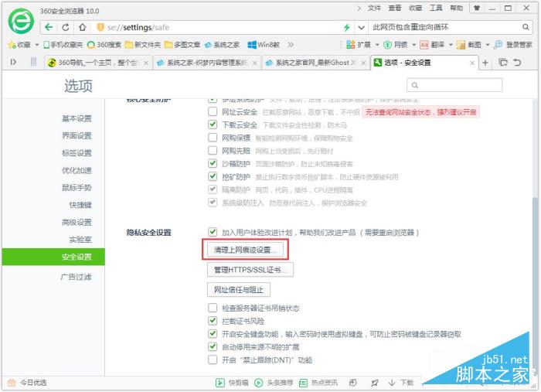The width and height of the screenshot is (541, 392).
Task: Open a new tab with plus button
Action: pyautogui.click(x=485, y=63)
